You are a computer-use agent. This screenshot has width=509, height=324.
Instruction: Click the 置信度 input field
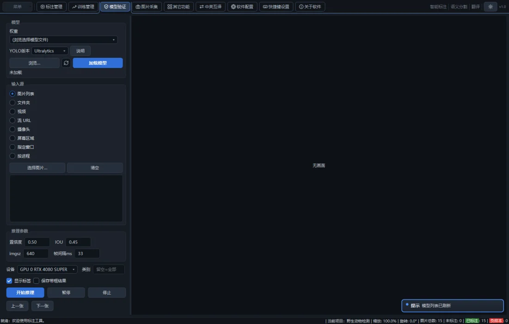tap(37, 242)
